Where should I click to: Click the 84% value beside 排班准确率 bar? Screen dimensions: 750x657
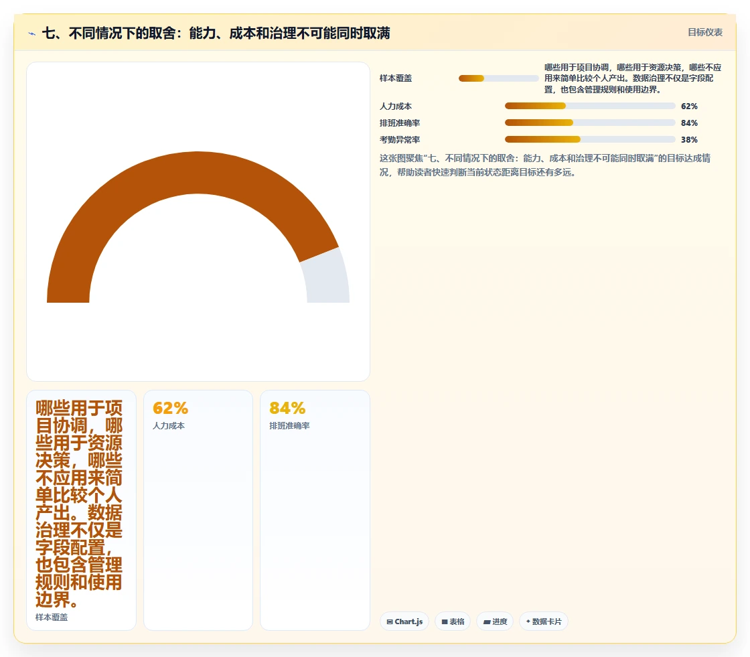(689, 123)
